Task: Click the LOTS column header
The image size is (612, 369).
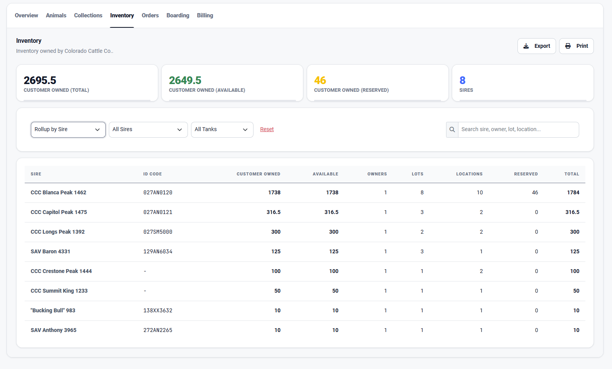Action: coord(418,174)
